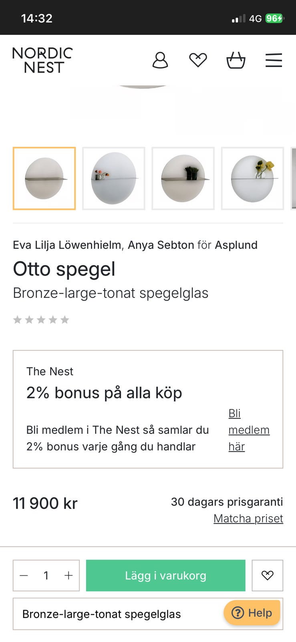Open the Help chat button
Viewport: 296px width, 642px height.
click(252, 613)
